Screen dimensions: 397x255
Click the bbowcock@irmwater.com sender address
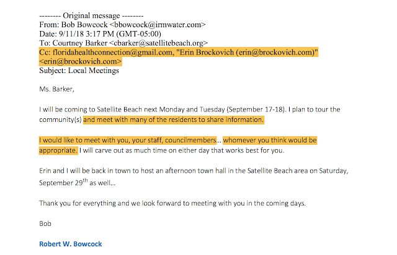(158, 25)
